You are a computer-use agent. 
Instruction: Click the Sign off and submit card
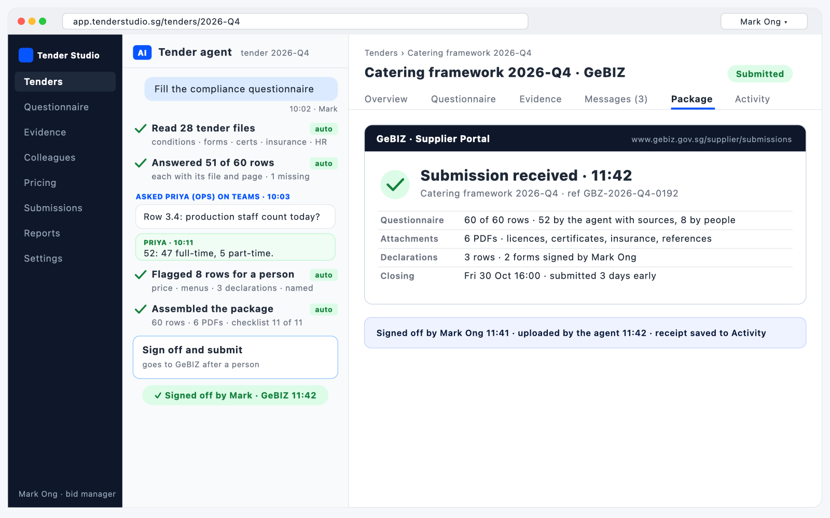[236, 357]
